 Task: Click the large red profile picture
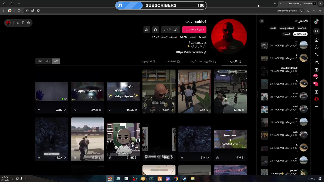(x=229, y=36)
